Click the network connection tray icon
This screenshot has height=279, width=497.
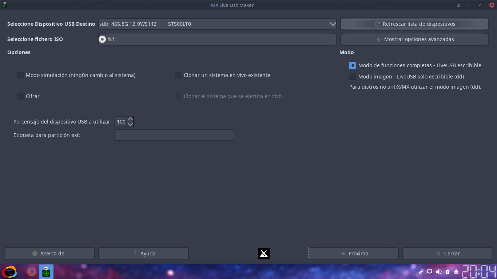click(x=430, y=272)
